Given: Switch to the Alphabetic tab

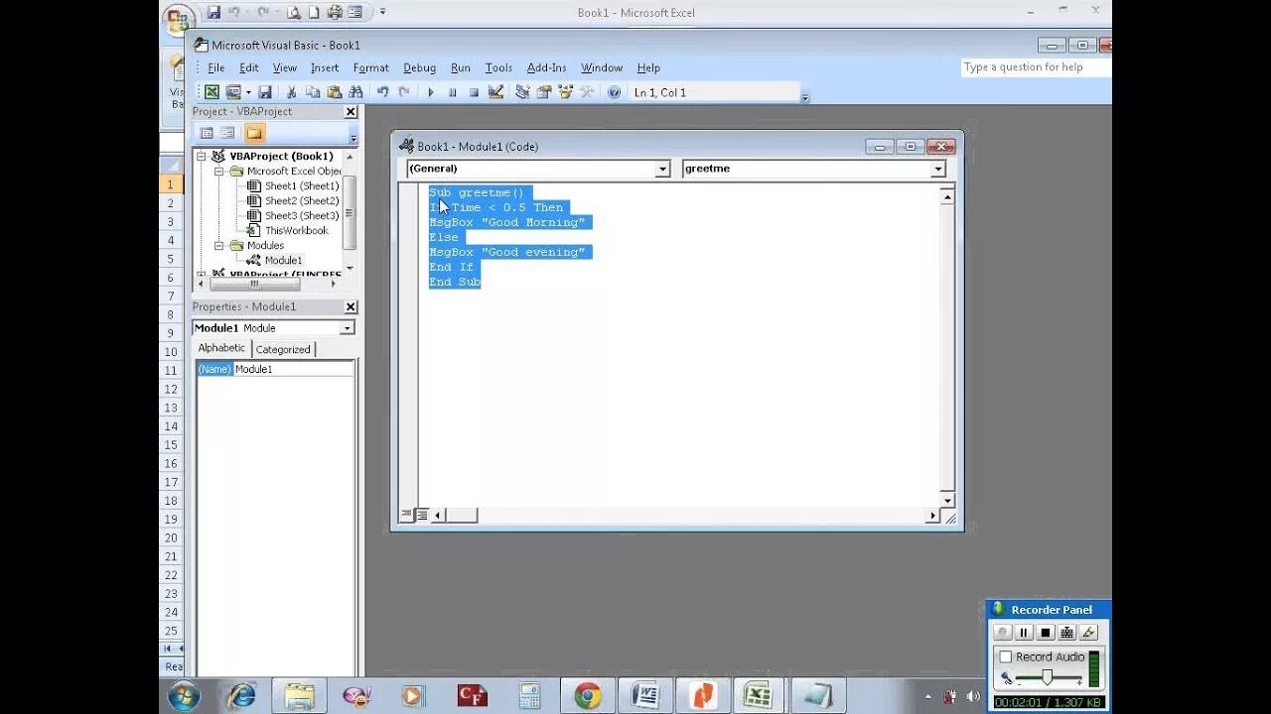Looking at the screenshot, I should tap(221, 348).
